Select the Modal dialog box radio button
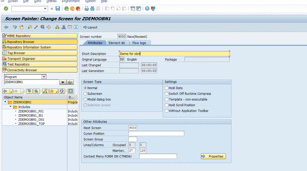The width and height of the screenshot is (307, 171). pos(85,100)
